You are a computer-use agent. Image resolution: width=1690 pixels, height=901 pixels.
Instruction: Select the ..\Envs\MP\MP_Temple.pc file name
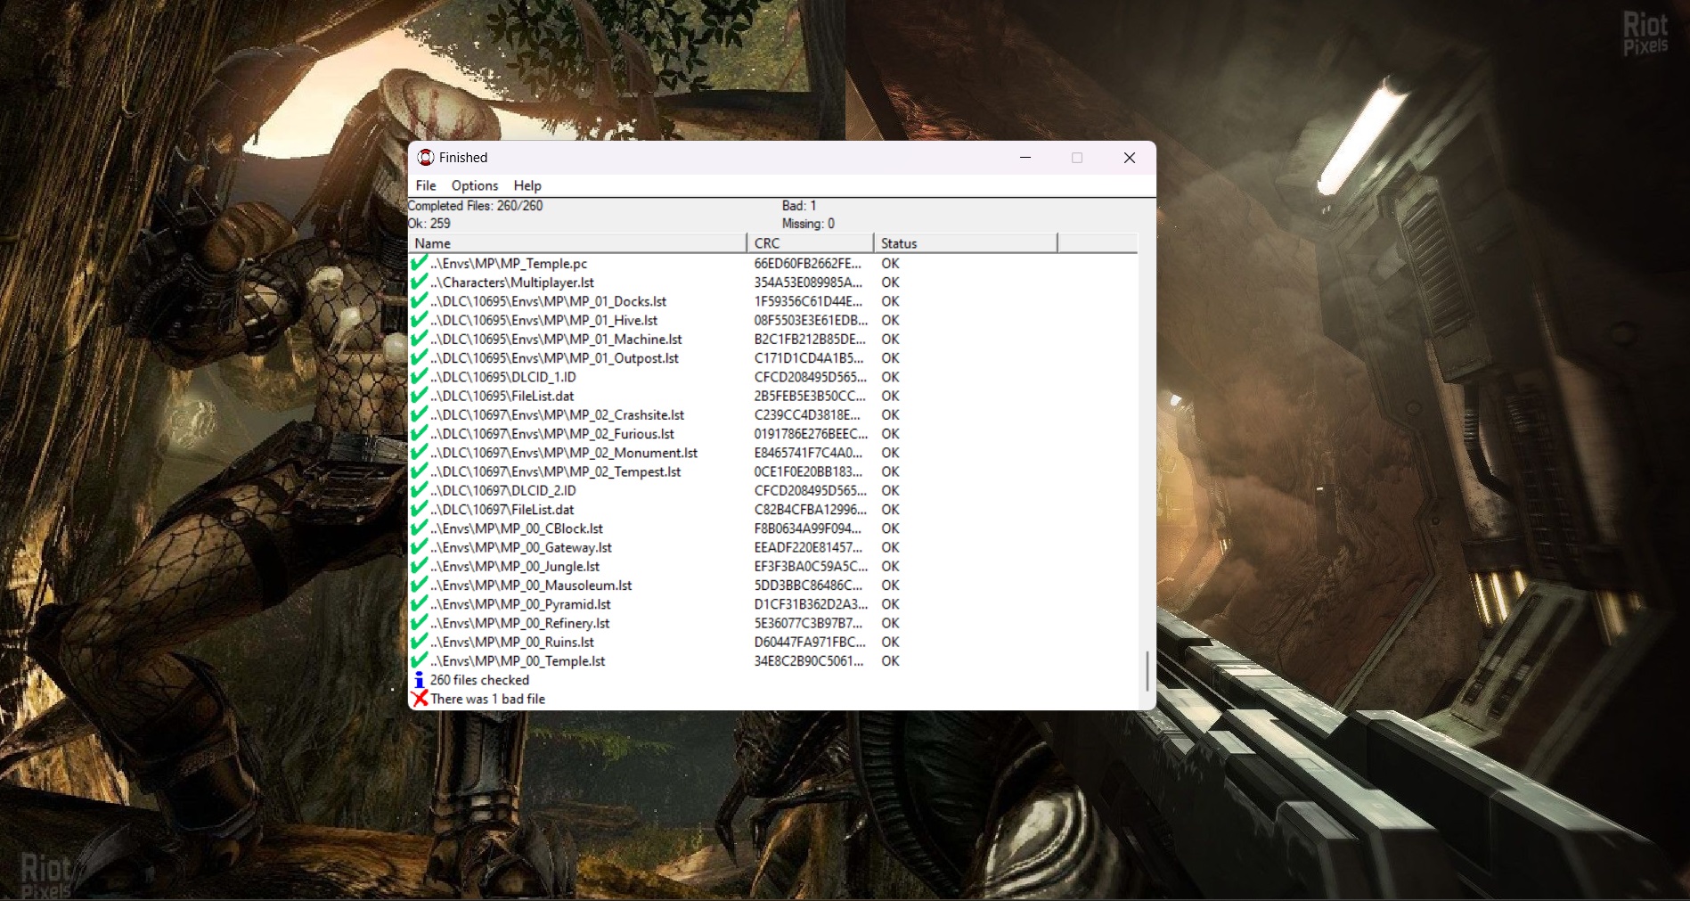pos(509,264)
